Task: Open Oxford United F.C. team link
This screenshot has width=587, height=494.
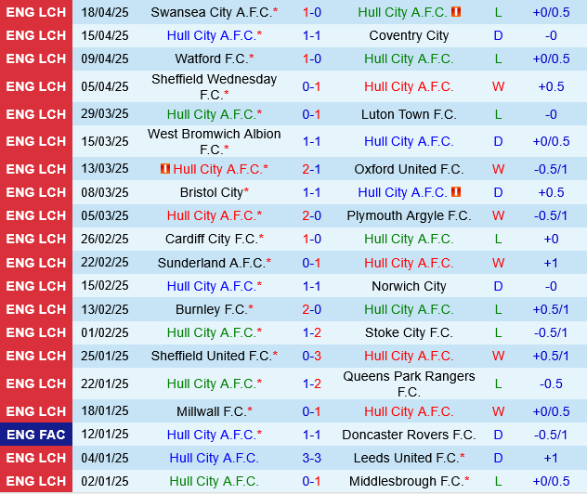Action: click(409, 169)
